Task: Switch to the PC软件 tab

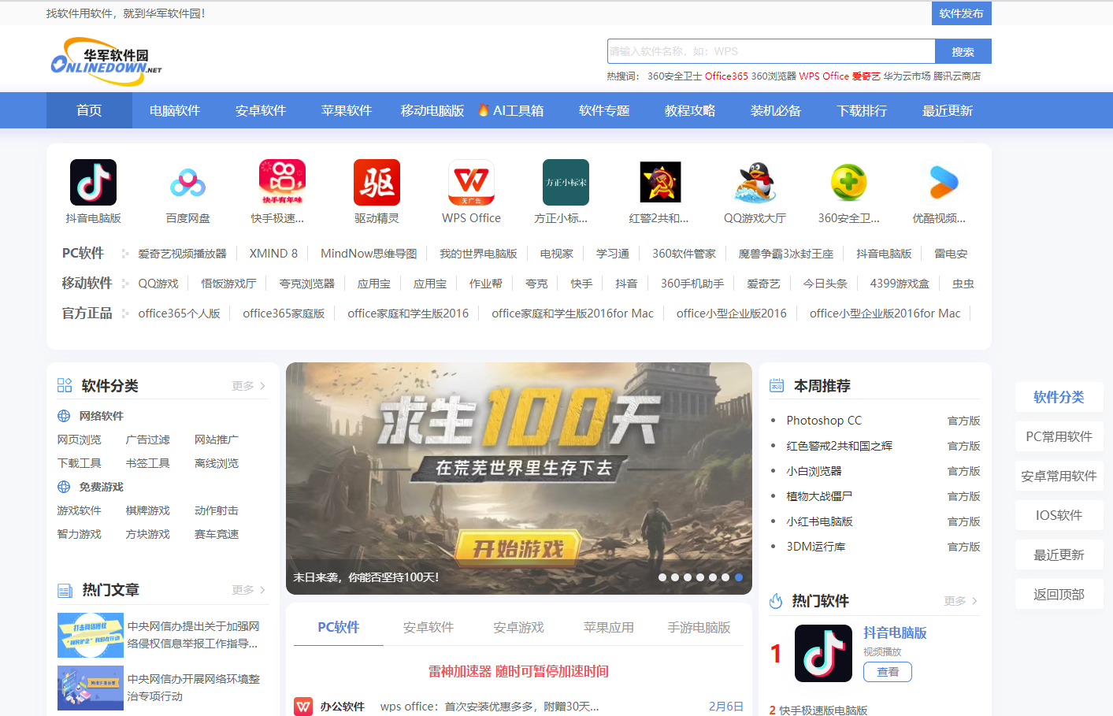Action: pos(339,627)
